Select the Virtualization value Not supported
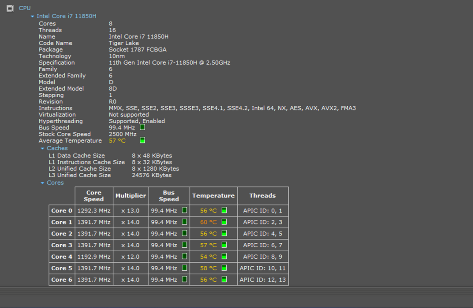 pos(129,115)
